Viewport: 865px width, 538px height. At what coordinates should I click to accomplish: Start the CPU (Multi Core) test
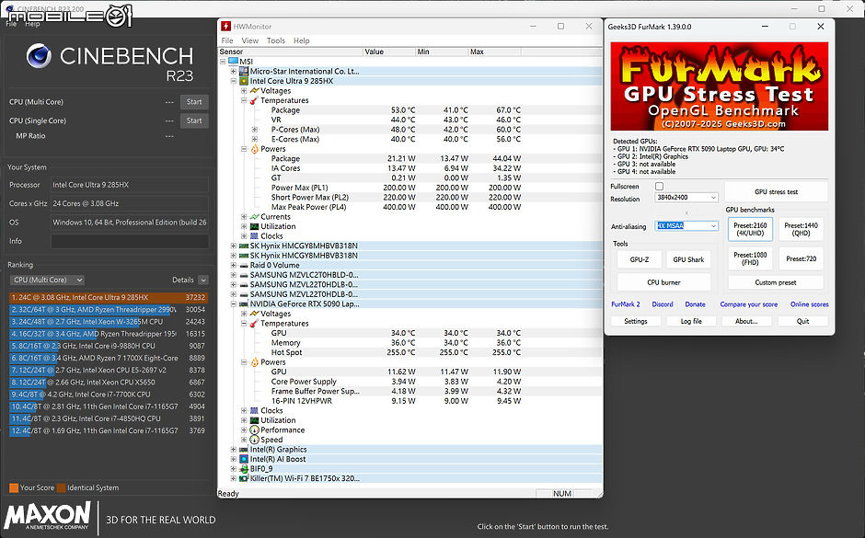[194, 102]
